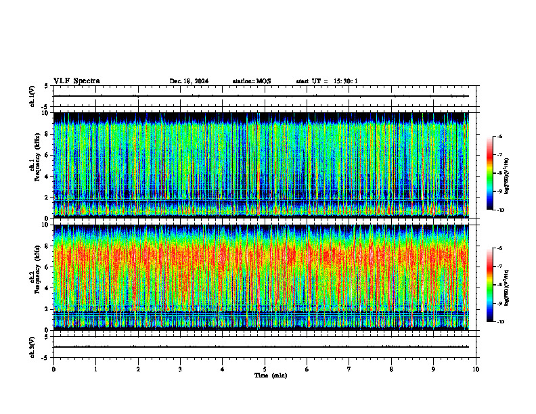Click the time axis tick label "7"
Viewport: 536px width, 414px height.
coord(349,369)
